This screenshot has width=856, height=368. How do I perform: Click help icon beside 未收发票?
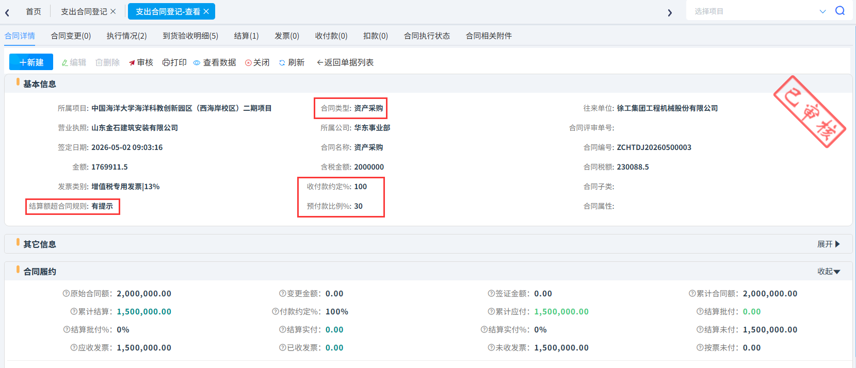(x=491, y=347)
